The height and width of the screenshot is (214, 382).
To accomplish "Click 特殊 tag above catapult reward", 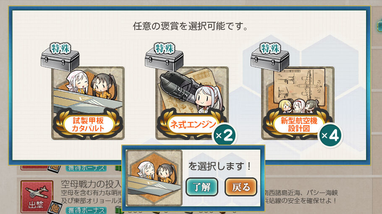I will point(60,48).
